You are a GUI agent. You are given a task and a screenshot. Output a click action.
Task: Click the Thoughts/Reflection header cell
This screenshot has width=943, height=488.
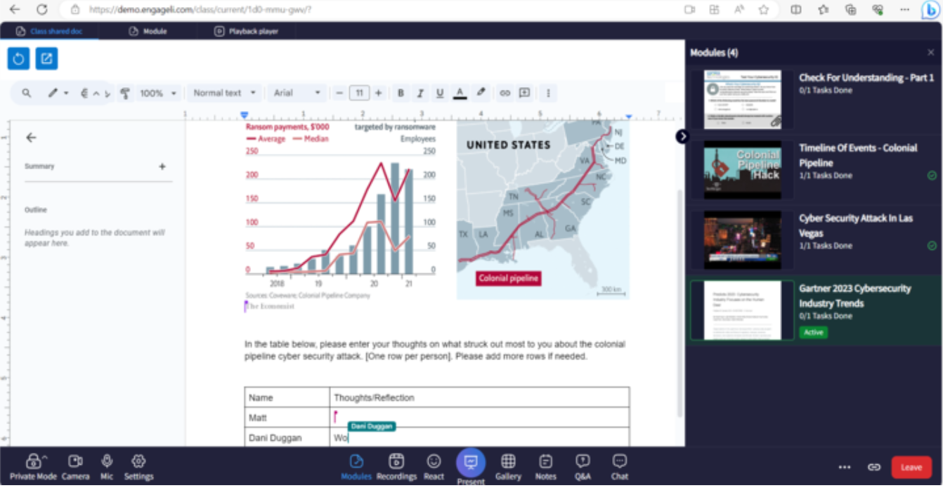pyautogui.click(x=479, y=397)
